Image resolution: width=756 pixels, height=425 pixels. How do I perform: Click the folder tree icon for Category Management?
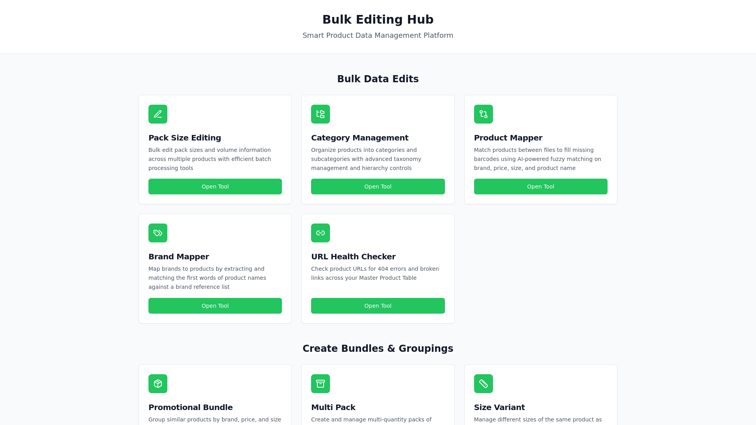(321, 114)
